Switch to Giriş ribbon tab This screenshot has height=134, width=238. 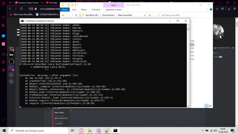coord(74,9)
